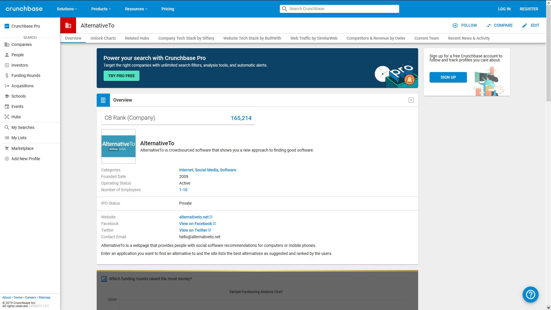The image size is (551, 310).
Task: Go to the Pricing page
Action: 168,9
